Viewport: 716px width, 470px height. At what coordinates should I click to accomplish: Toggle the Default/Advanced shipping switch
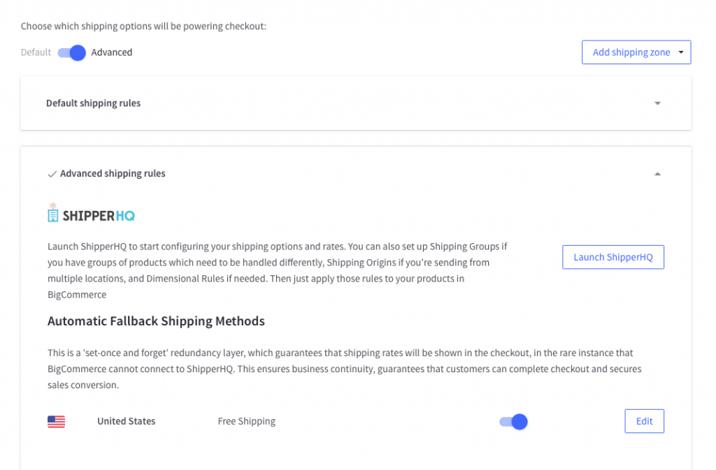pos(71,52)
